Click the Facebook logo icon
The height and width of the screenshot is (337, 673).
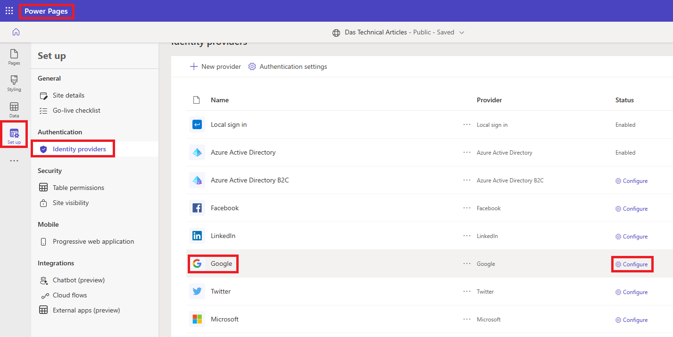[x=197, y=208]
